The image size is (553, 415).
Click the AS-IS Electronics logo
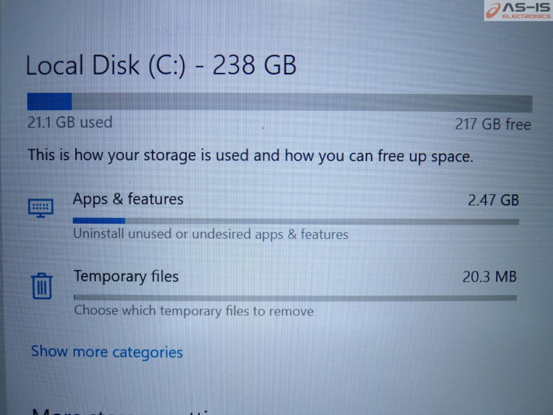pyautogui.click(x=518, y=10)
